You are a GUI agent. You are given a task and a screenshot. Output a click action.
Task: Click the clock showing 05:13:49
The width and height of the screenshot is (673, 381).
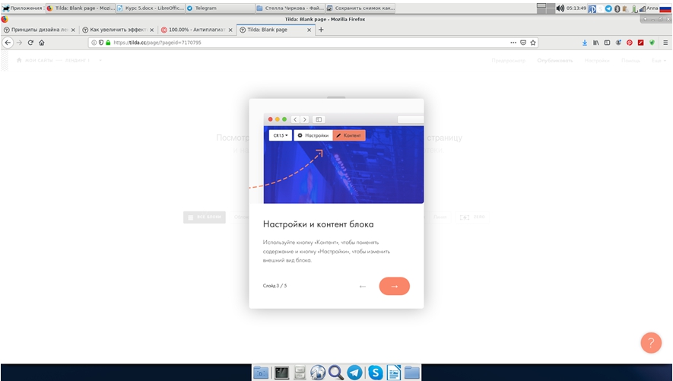coord(576,8)
